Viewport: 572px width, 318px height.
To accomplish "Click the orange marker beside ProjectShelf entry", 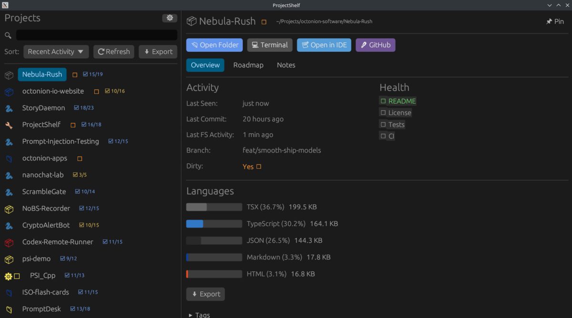I will (73, 125).
